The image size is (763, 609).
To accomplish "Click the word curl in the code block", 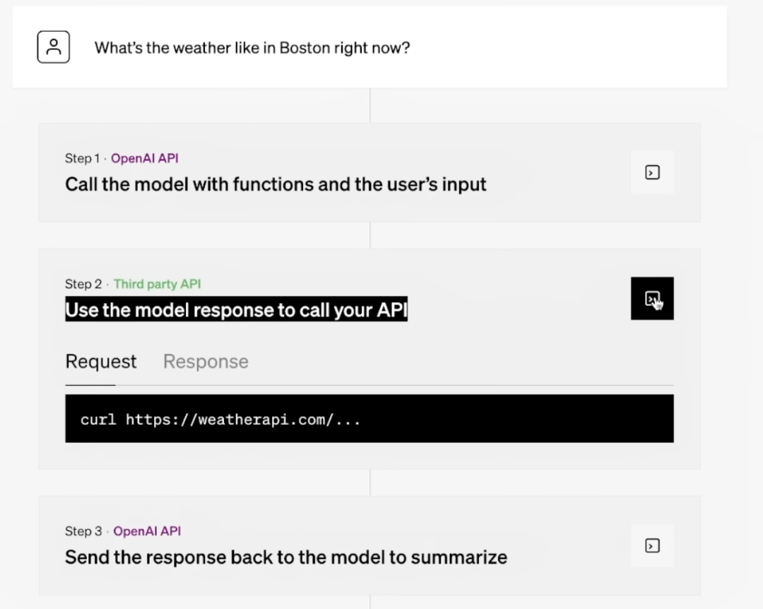I will 98,420.
